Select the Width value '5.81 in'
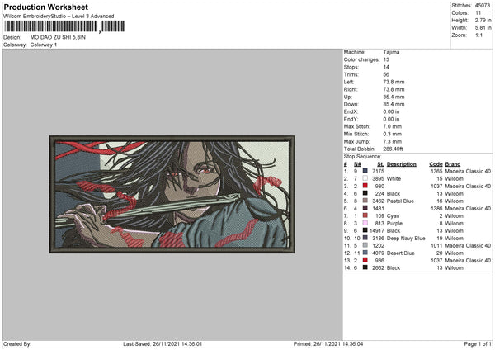Screen dimensions: 495x350 coord(483,28)
